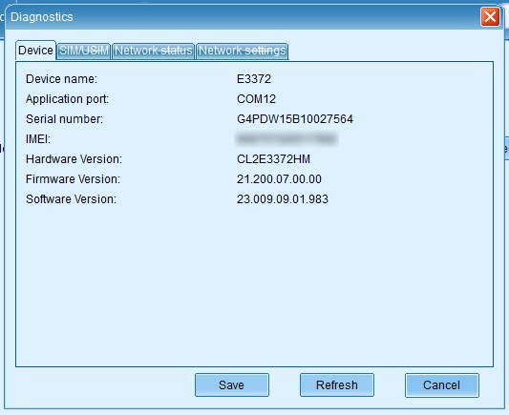Image resolution: width=509 pixels, height=415 pixels.
Task: Select hardware version CL2E3372HM
Action: (273, 159)
